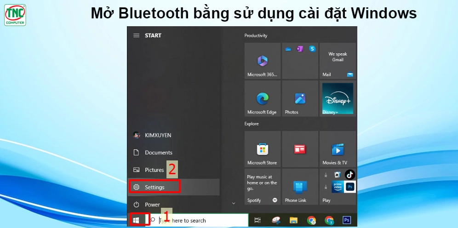The width and height of the screenshot is (458, 228).
Task: Open the Phone Link tile
Action: [300, 187]
